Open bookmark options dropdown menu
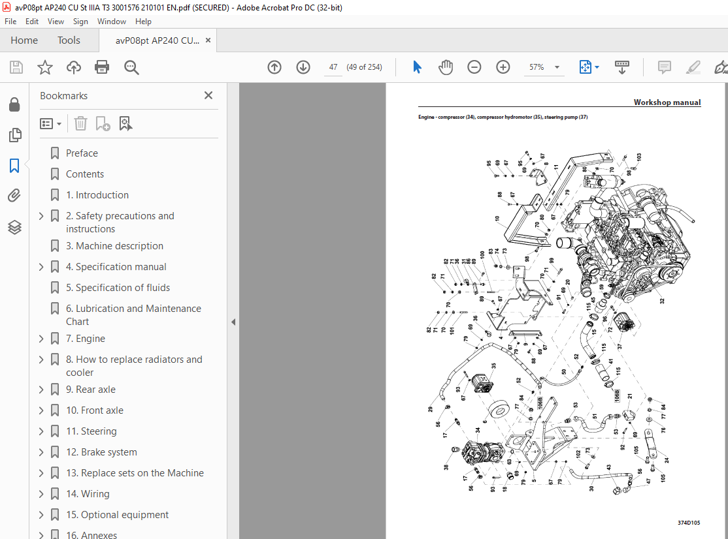The height and width of the screenshot is (539, 728). pyautogui.click(x=50, y=124)
